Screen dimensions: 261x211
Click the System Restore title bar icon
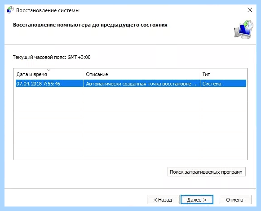[x=10, y=10]
